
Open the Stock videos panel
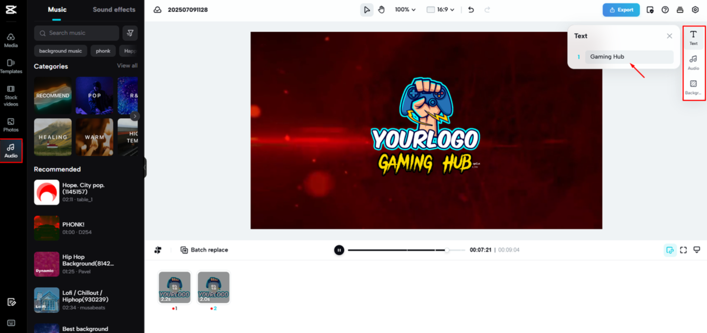(11, 96)
